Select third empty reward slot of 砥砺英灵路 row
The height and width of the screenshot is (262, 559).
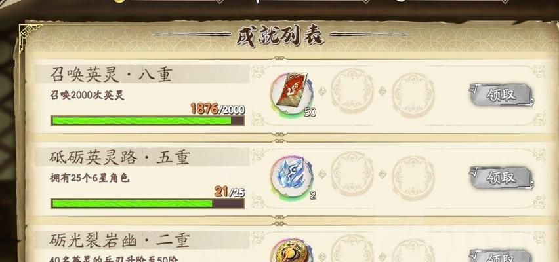click(413, 178)
